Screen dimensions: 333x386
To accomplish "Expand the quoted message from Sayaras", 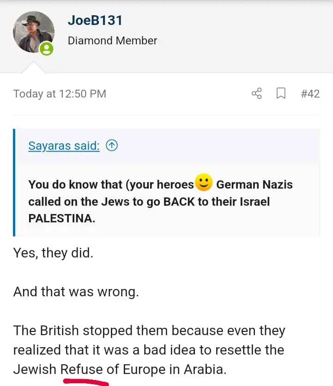I will pyautogui.click(x=166, y=201).
